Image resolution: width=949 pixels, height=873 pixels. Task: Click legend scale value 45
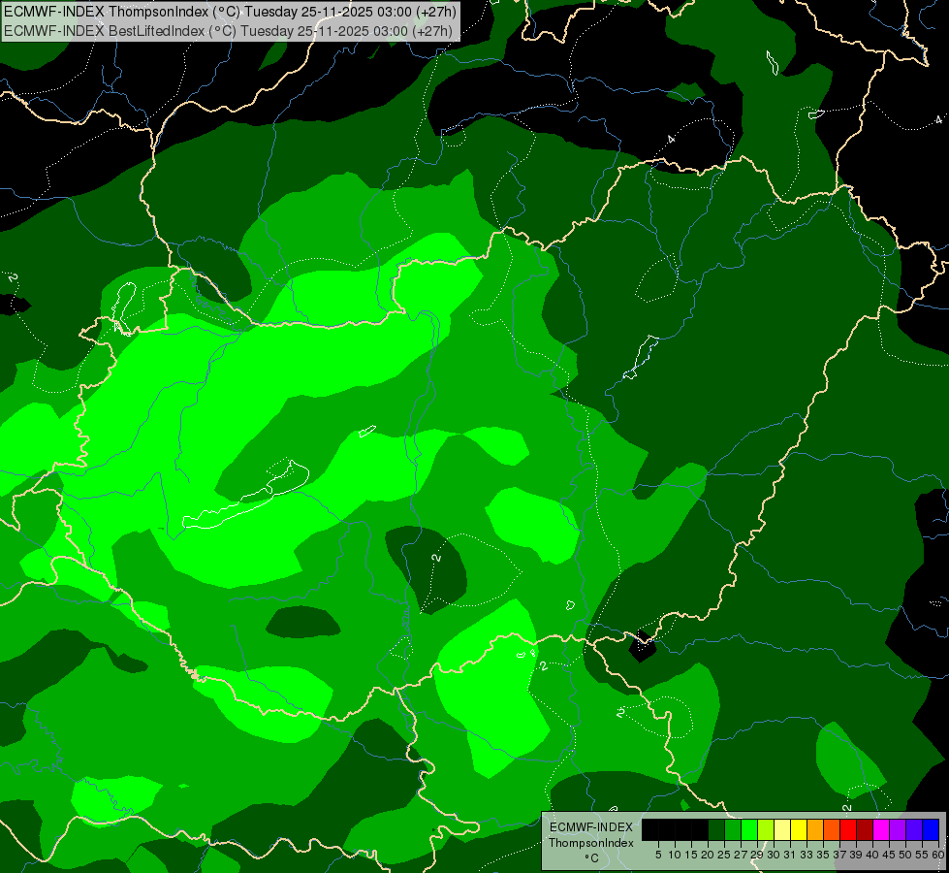click(x=889, y=855)
